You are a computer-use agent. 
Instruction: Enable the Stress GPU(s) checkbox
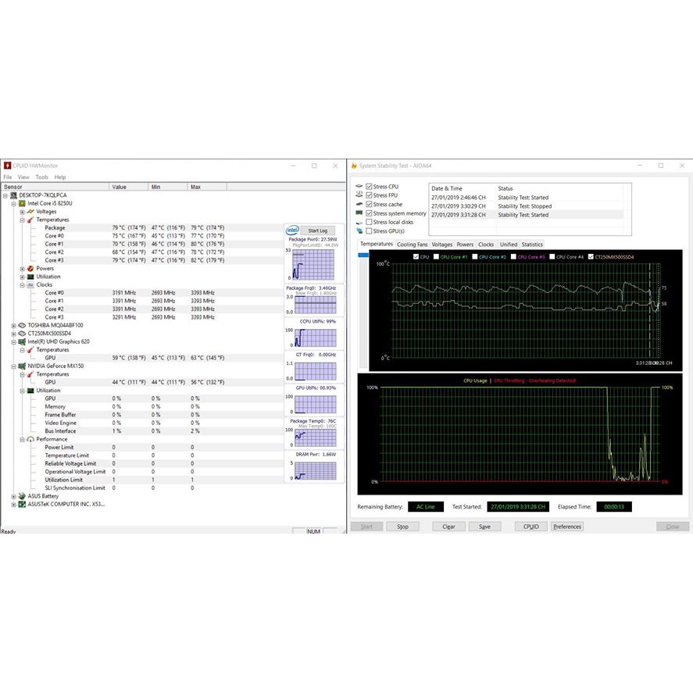pyautogui.click(x=369, y=231)
